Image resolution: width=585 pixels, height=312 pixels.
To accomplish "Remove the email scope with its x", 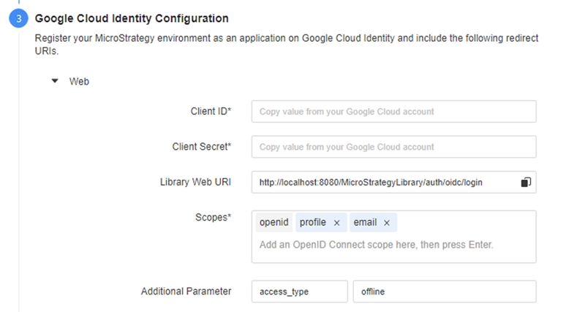I will 386,223.
